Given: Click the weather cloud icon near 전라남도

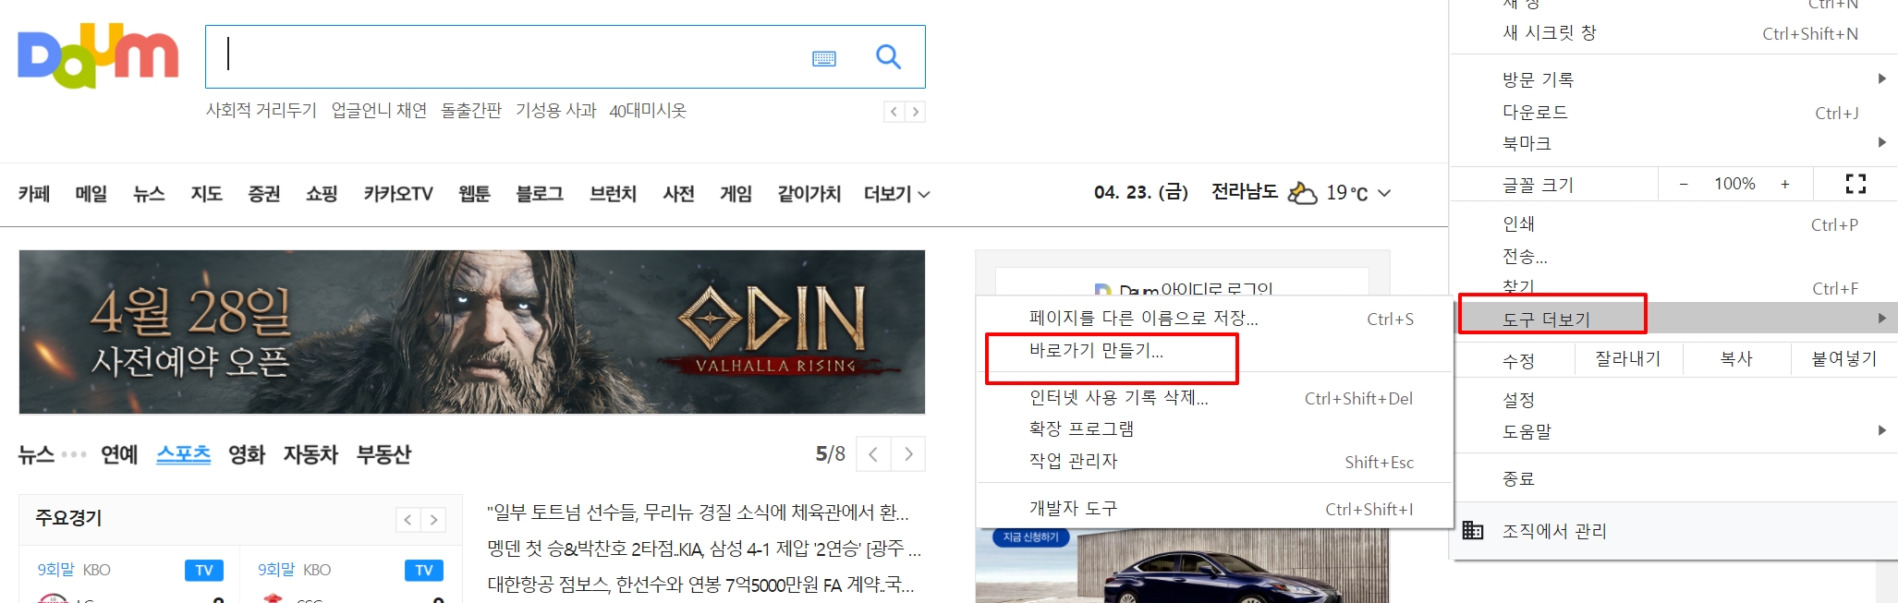Looking at the screenshot, I should (x=1302, y=192).
